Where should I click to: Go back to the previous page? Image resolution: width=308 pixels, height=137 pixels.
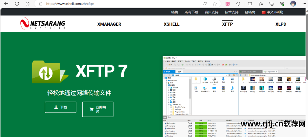point(6,3)
